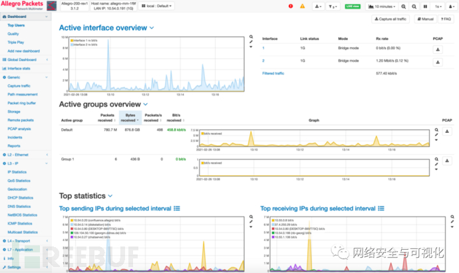Toggle Interface 2 rx legend entry
The height and width of the screenshot is (273, 459).
[x=85, y=44]
